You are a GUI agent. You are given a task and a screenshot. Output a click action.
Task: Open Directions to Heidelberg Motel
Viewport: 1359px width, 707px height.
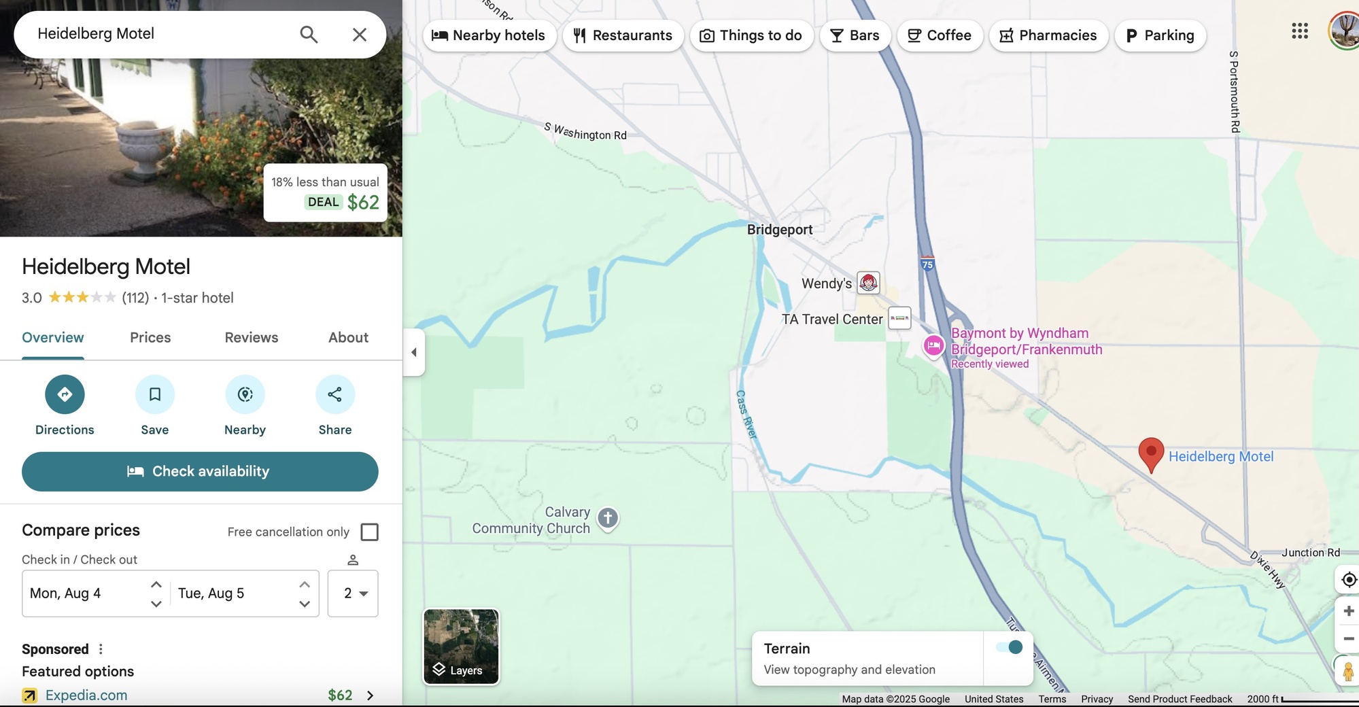click(x=65, y=395)
